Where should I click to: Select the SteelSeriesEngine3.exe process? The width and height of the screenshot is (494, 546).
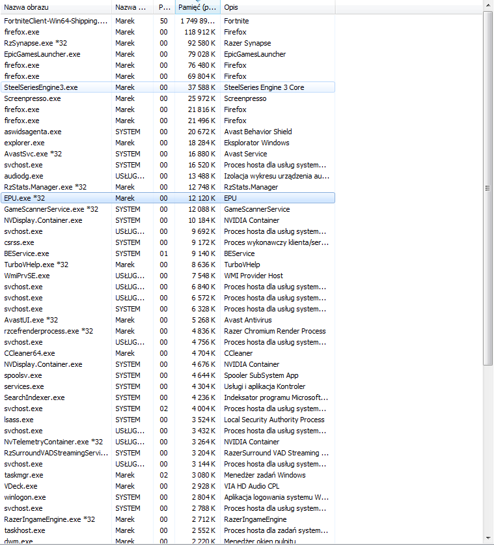click(x=168, y=87)
